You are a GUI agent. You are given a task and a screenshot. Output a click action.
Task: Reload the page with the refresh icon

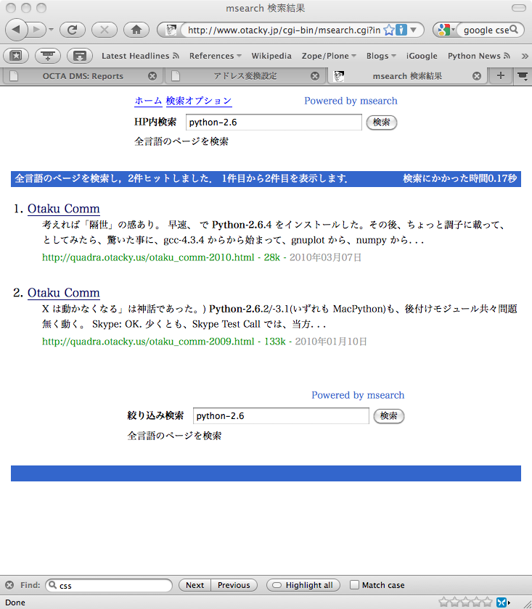72,30
